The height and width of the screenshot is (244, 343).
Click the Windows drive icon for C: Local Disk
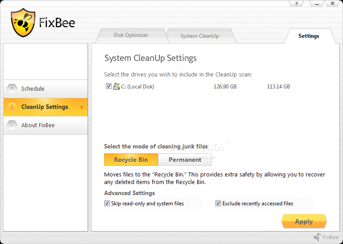point(117,86)
